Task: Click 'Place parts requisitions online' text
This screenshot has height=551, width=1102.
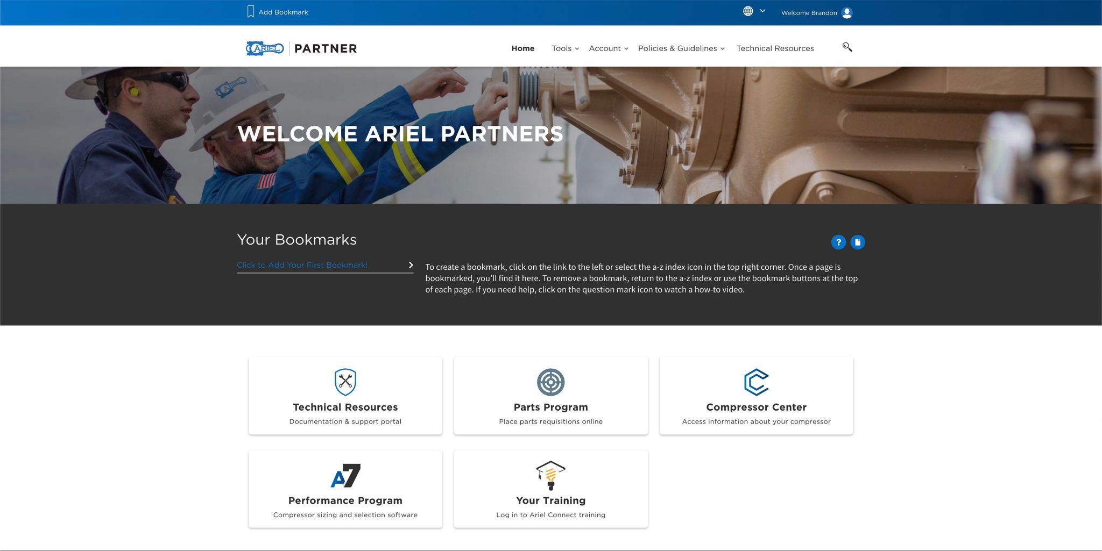Action: pyautogui.click(x=551, y=421)
